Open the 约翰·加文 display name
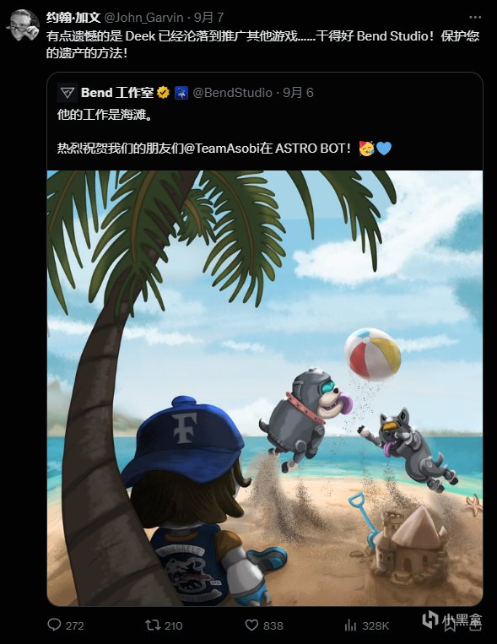This screenshot has width=497, height=644. 73,17
